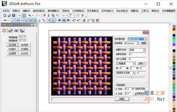The image size is (177, 112).
Task: Click the scissors Cut icon
Action: pos(49,15)
